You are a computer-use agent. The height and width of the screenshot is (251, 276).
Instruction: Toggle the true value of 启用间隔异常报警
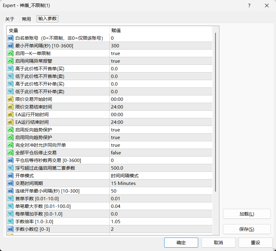pos(161,61)
